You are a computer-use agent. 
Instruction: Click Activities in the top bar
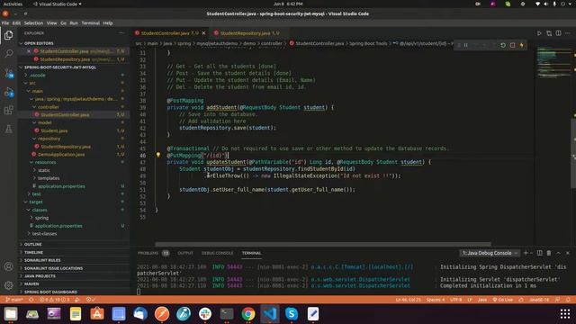(x=13, y=4)
